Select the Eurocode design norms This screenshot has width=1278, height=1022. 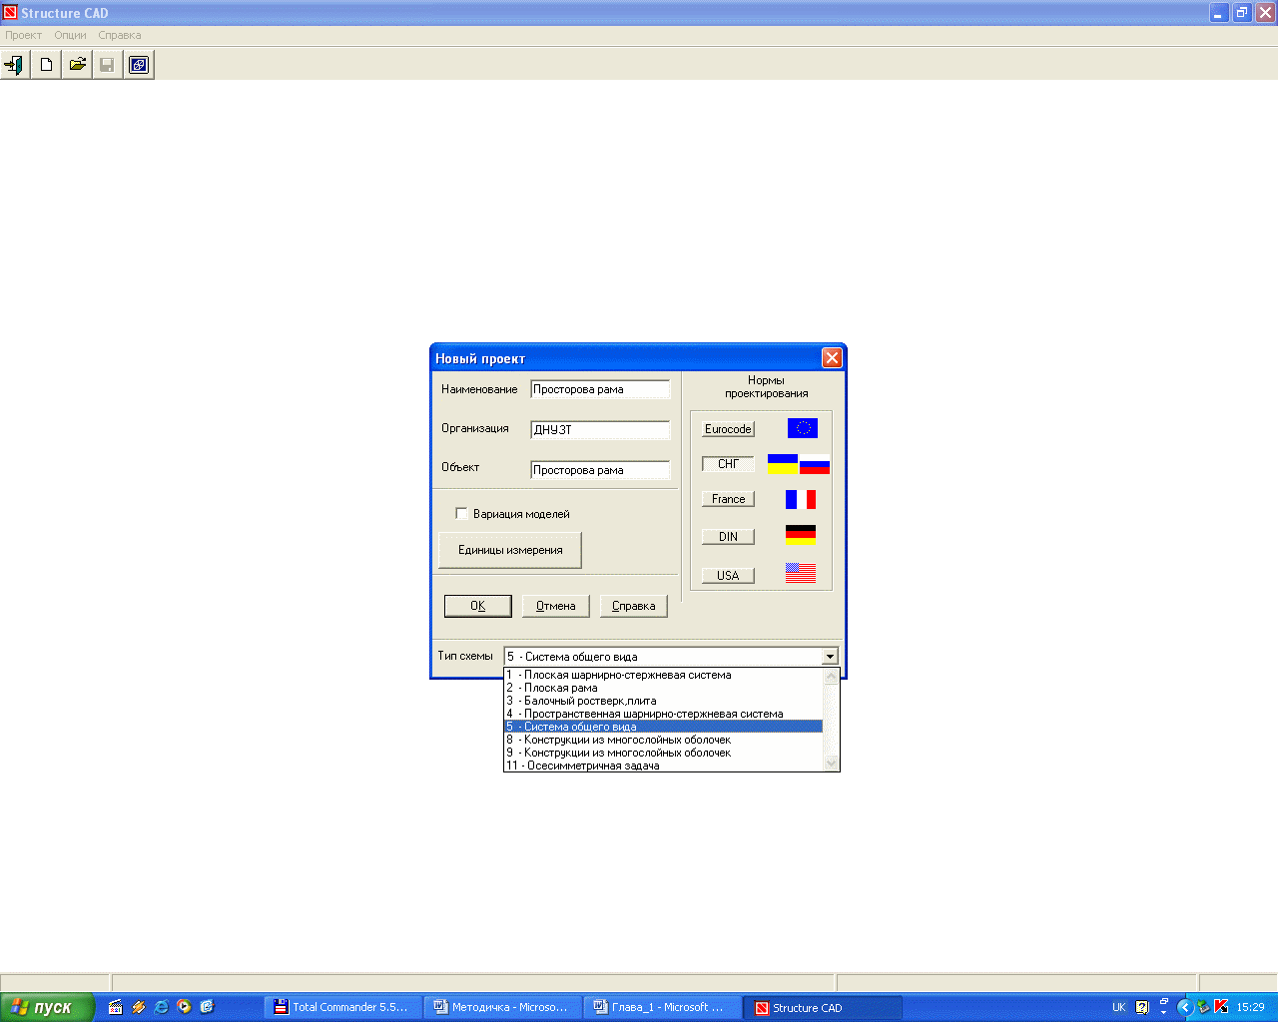[728, 429]
